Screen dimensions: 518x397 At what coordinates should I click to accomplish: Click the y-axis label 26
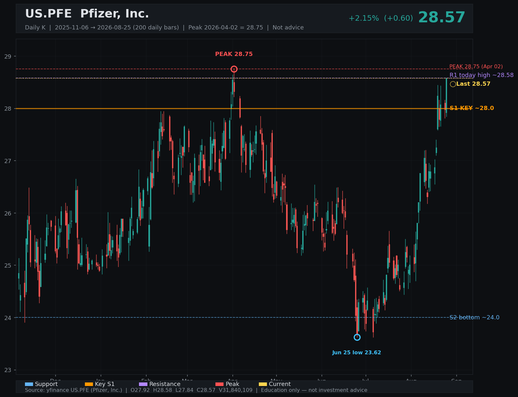8,214
